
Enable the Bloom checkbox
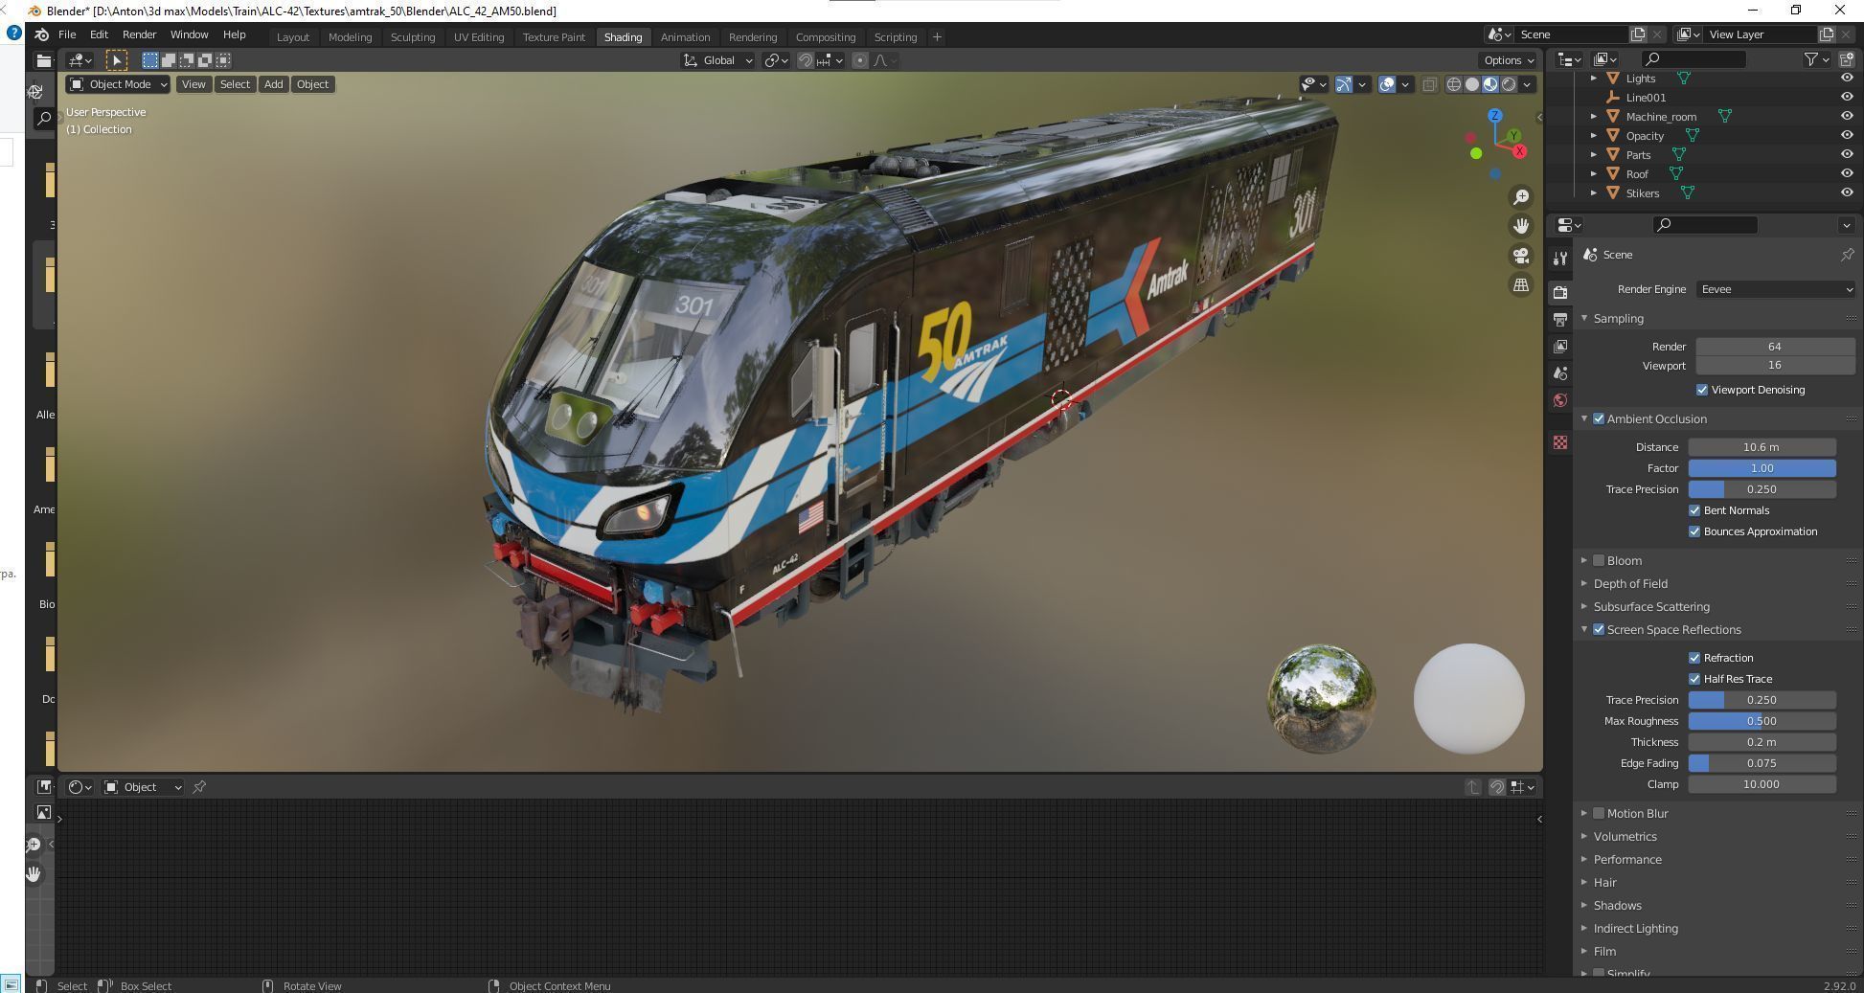point(1599,560)
